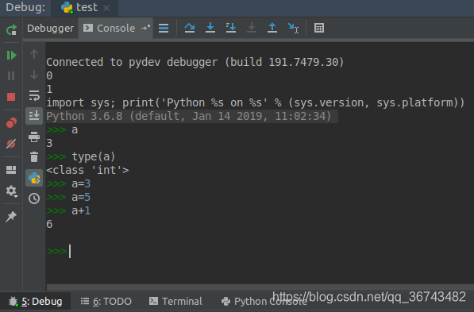
Task: Close the 'test' session tab
Action: point(106,8)
